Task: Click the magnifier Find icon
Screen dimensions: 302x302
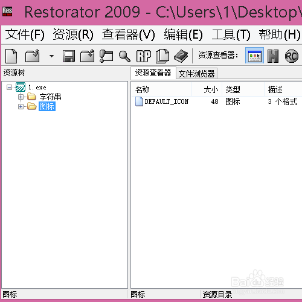Action: click(124, 56)
